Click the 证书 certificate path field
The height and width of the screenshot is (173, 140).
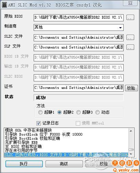[x=78, y=88]
